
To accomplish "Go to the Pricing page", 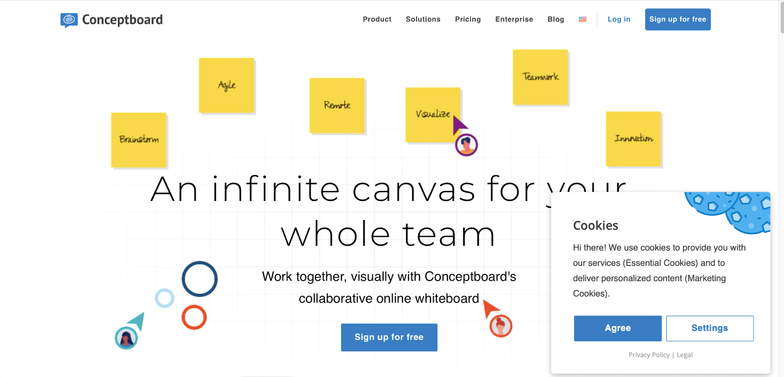I will (467, 19).
